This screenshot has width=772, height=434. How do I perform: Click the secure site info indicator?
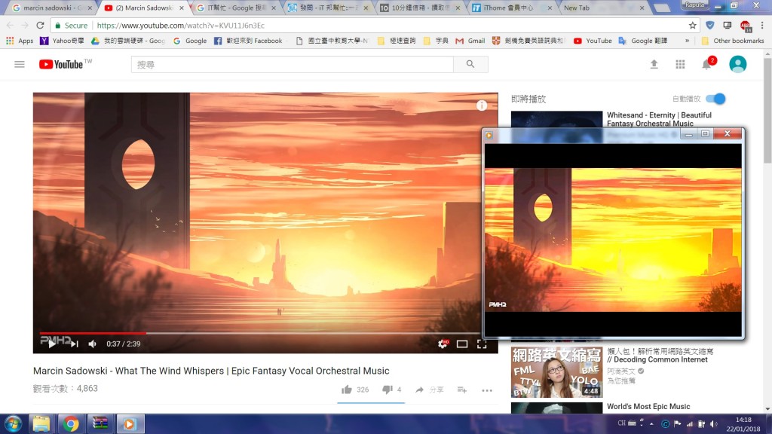(x=71, y=25)
